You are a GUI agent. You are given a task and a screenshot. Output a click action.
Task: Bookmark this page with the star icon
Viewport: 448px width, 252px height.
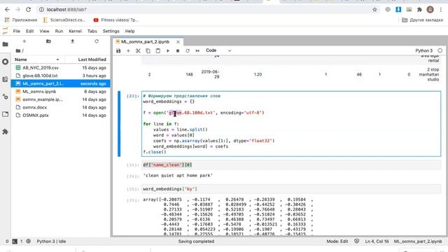(x=374, y=9)
